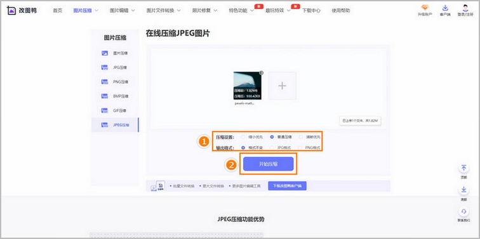Click the icon beside GIF压缩
The image size is (480, 239).
click(105, 111)
